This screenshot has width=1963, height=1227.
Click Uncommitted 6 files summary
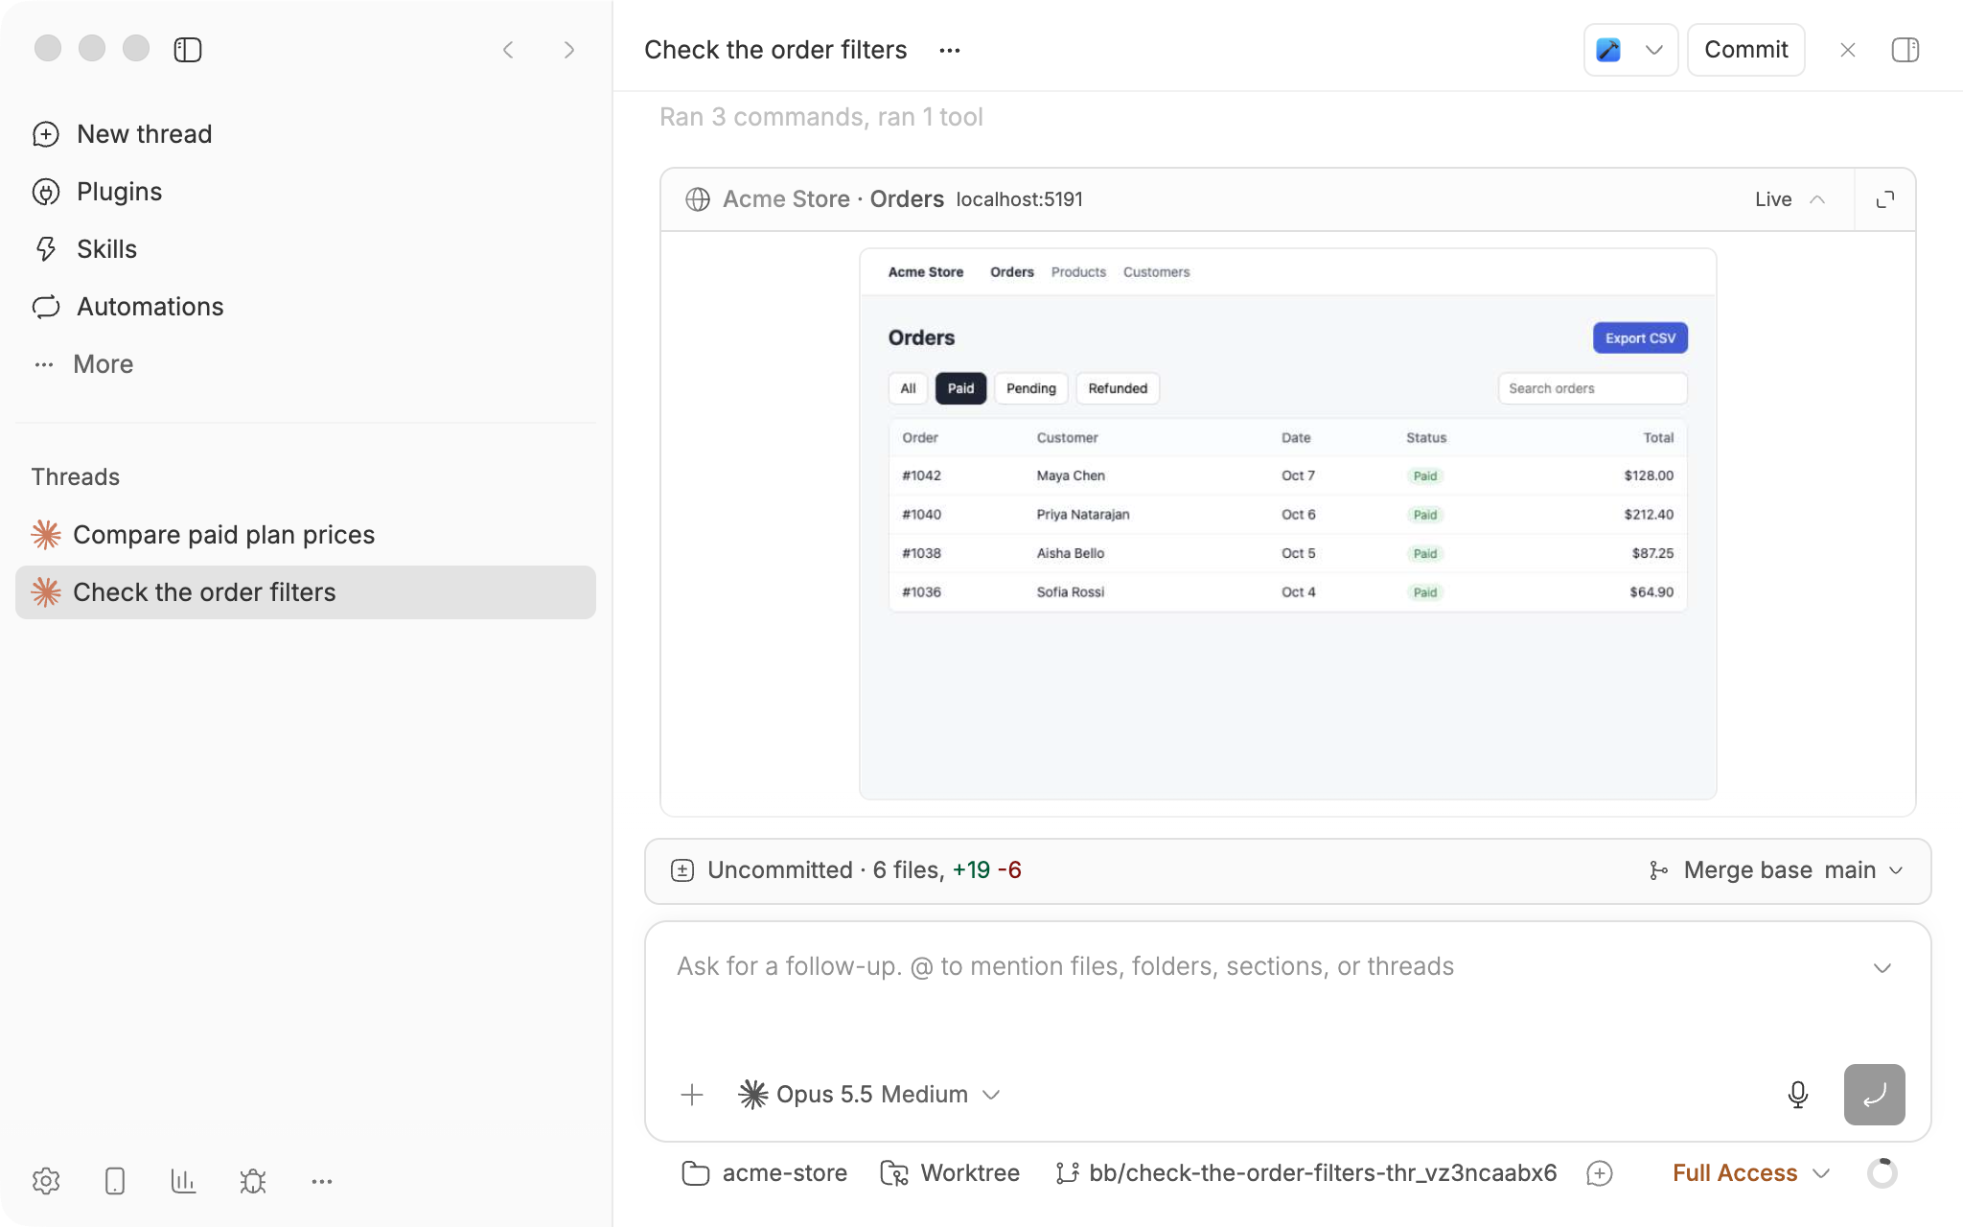865,870
